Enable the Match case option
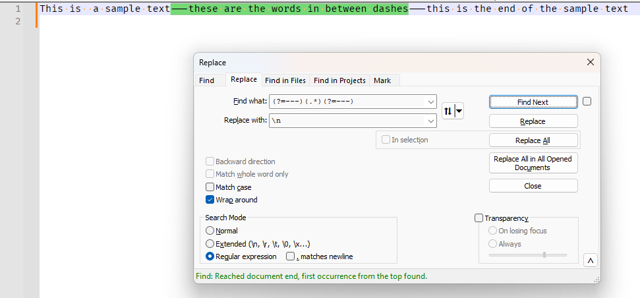The image size is (640, 298). point(210,187)
